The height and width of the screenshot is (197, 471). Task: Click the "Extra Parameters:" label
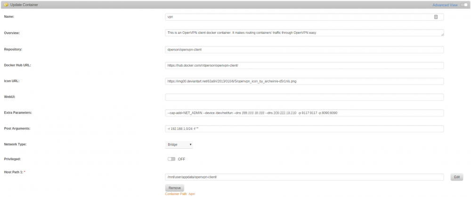point(18,113)
